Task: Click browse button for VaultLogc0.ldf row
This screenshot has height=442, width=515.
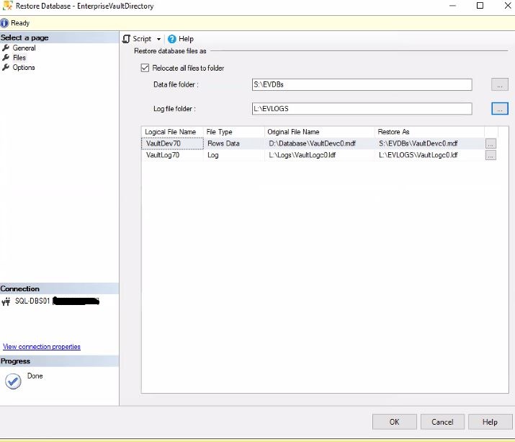Action: point(491,155)
